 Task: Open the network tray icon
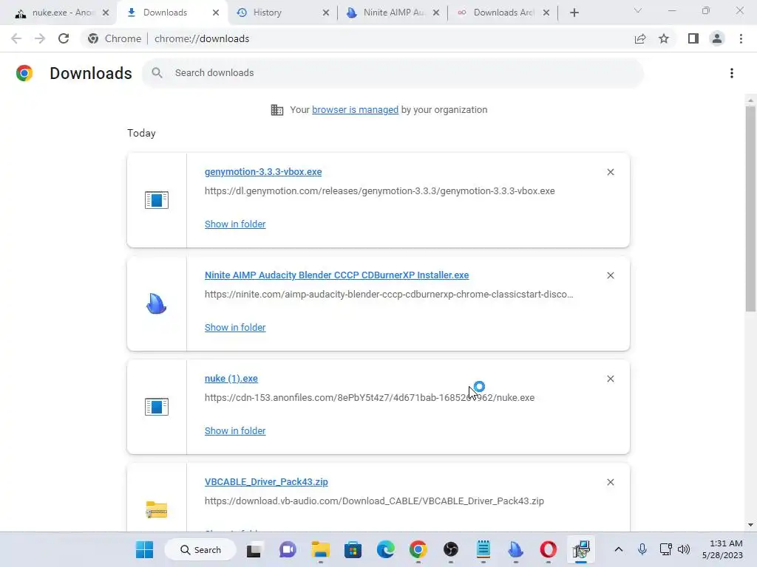tap(666, 549)
